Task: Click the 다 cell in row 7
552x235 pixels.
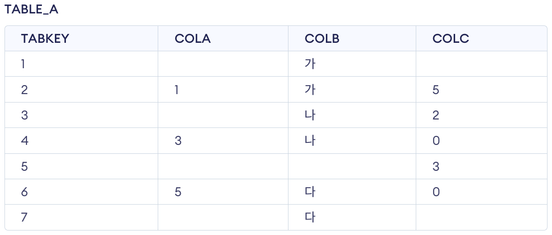Action: point(310,218)
